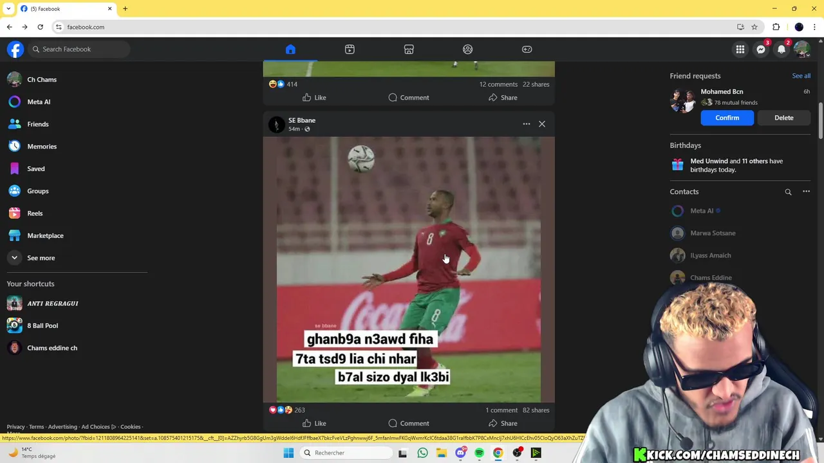The image size is (824, 463).
Task: Open the Video tab in the top navigation
Action: click(350, 50)
